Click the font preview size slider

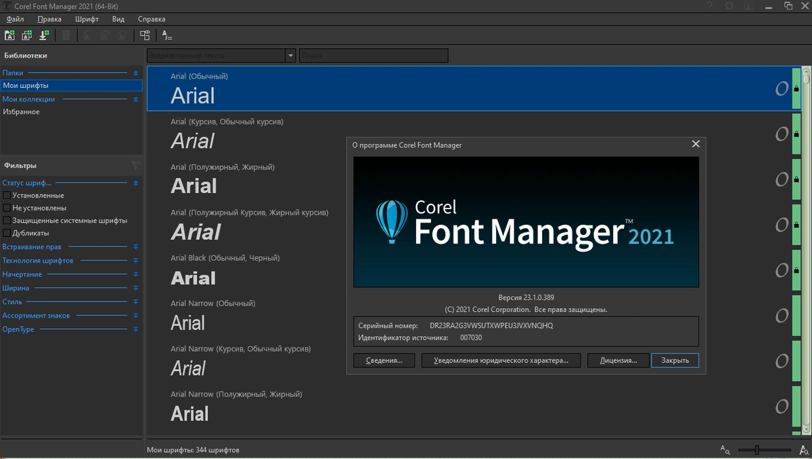(765, 450)
